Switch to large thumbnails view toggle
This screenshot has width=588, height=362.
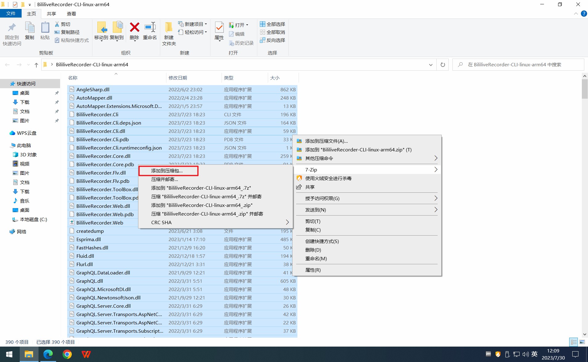pos(582,342)
